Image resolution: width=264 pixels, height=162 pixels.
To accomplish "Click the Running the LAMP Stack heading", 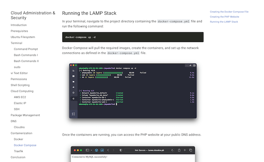I will 89,13.
